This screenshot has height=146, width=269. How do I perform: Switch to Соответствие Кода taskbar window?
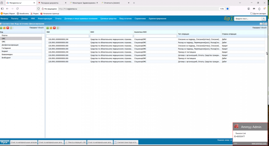[x=126, y=142]
